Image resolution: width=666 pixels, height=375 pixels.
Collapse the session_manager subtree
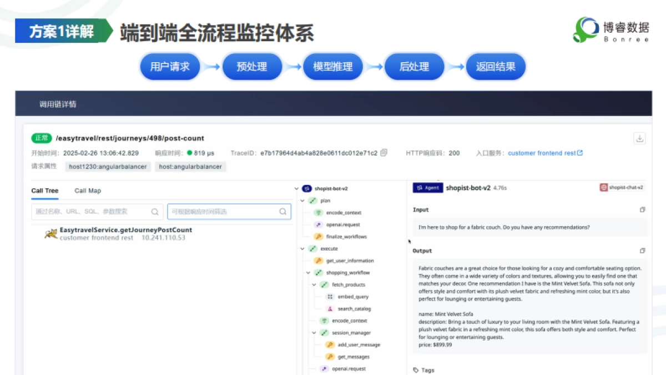[313, 332]
